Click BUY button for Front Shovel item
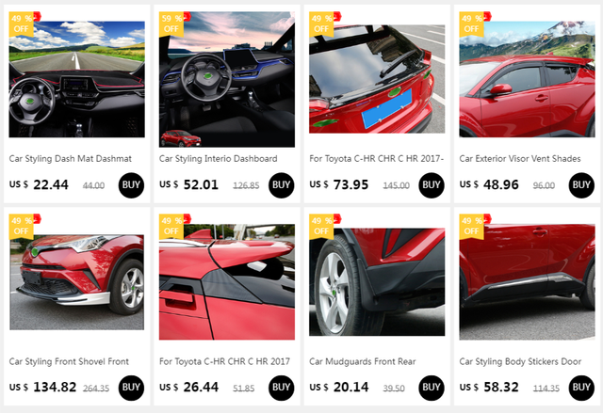Image resolution: width=603 pixels, height=413 pixels. [x=131, y=388]
